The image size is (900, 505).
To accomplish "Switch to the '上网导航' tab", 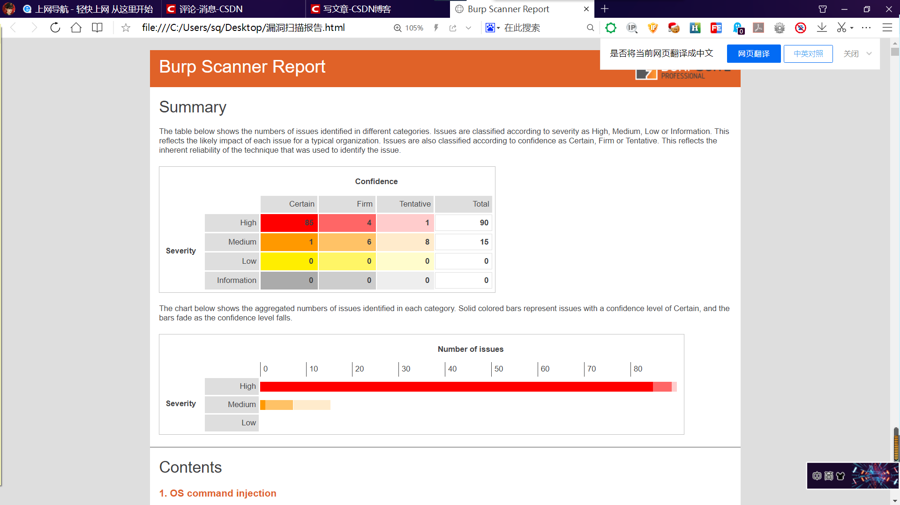I will 89,9.
